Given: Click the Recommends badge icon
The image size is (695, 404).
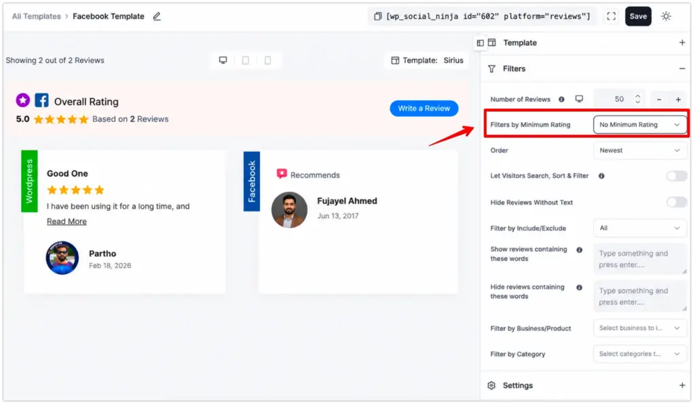Looking at the screenshot, I should (x=282, y=174).
